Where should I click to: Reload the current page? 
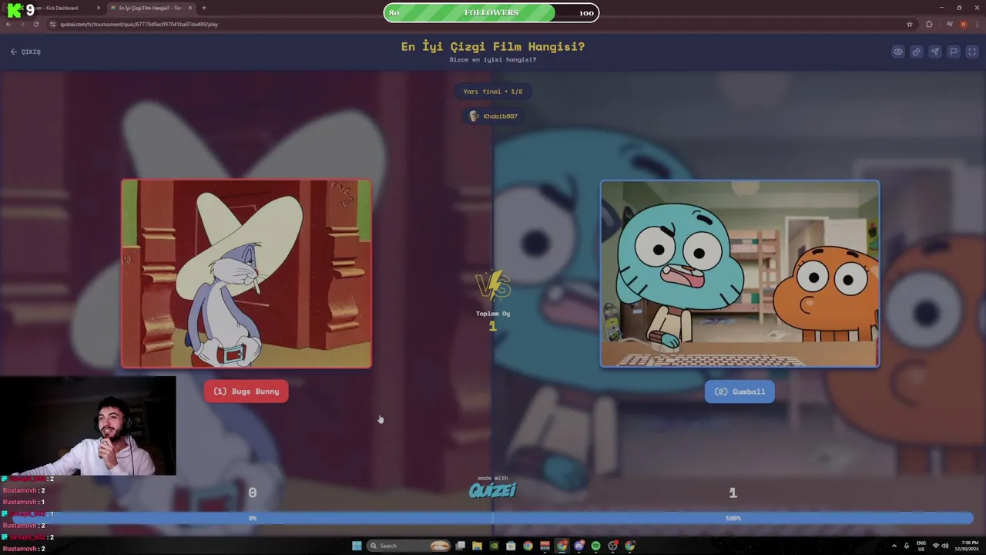[x=36, y=24]
